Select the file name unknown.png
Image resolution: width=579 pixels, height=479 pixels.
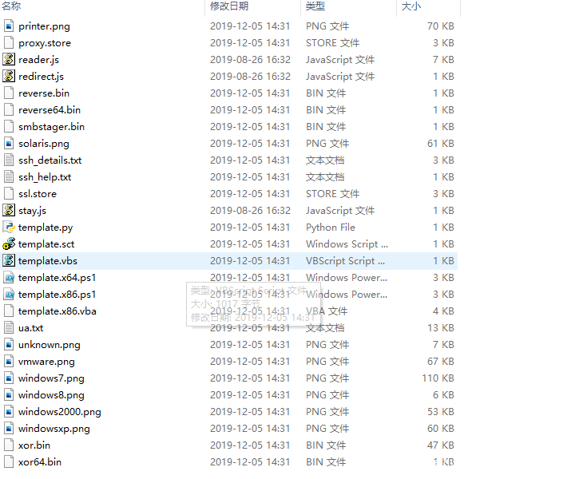[x=50, y=345]
